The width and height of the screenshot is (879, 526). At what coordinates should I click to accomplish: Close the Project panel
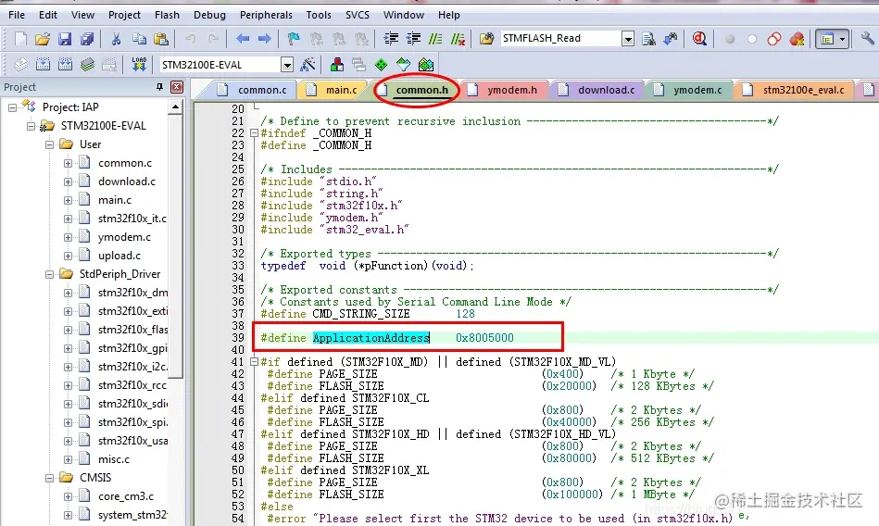coord(175,87)
